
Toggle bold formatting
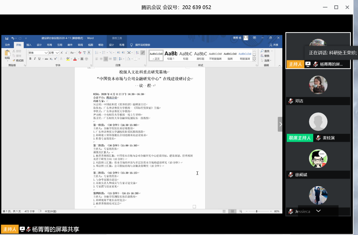pyautogui.click(x=30, y=59)
